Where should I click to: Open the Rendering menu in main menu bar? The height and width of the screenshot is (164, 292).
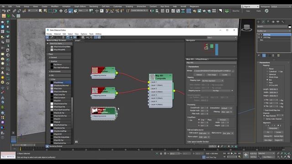click(94, 6)
